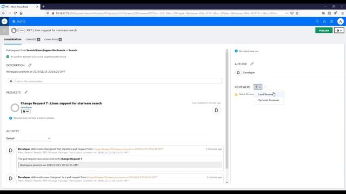Open a new browser tab

click(43, 6)
